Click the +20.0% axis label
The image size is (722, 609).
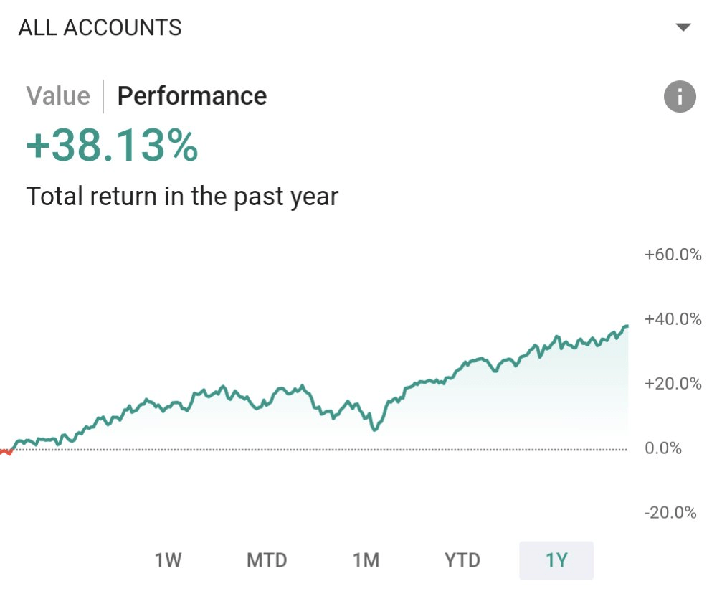[x=673, y=384]
